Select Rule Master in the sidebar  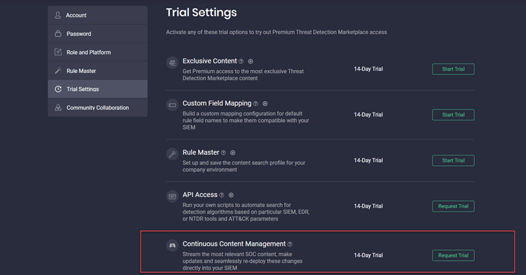98,70
